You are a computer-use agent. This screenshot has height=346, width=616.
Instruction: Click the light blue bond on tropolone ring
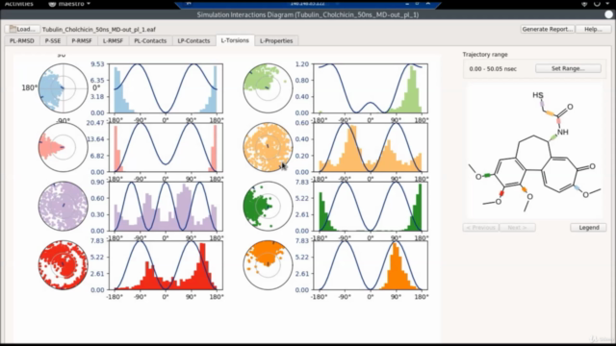point(577,188)
